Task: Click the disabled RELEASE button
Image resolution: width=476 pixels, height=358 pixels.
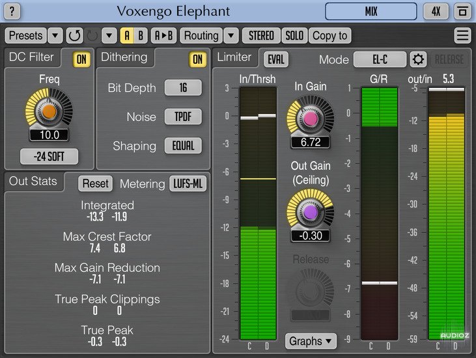Action: click(x=449, y=59)
